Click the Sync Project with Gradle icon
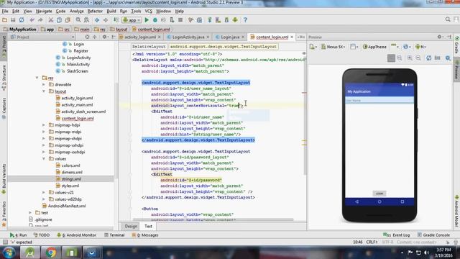Image resolution: width=460 pixels, height=259 pixels. [x=210, y=20]
